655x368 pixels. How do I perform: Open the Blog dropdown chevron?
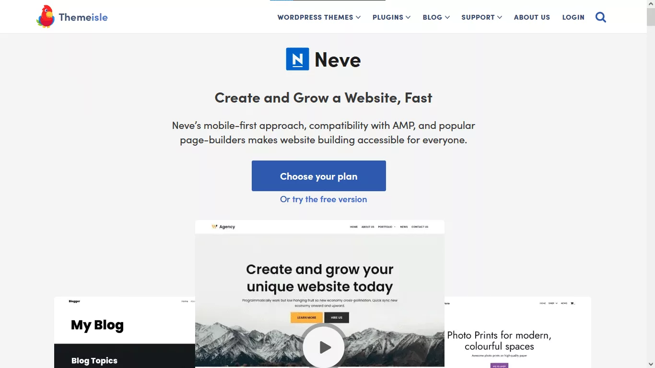pyautogui.click(x=447, y=17)
